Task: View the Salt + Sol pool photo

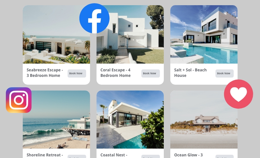Action: coord(204,34)
